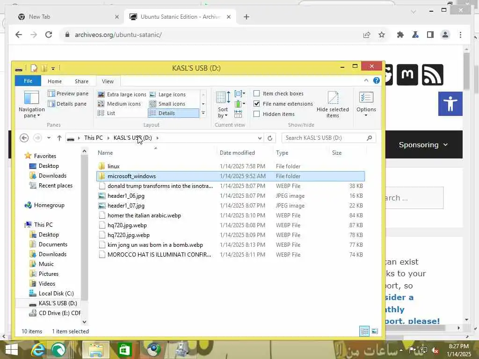
Task: Toggle the Preview pane
Action: (68, 93)
